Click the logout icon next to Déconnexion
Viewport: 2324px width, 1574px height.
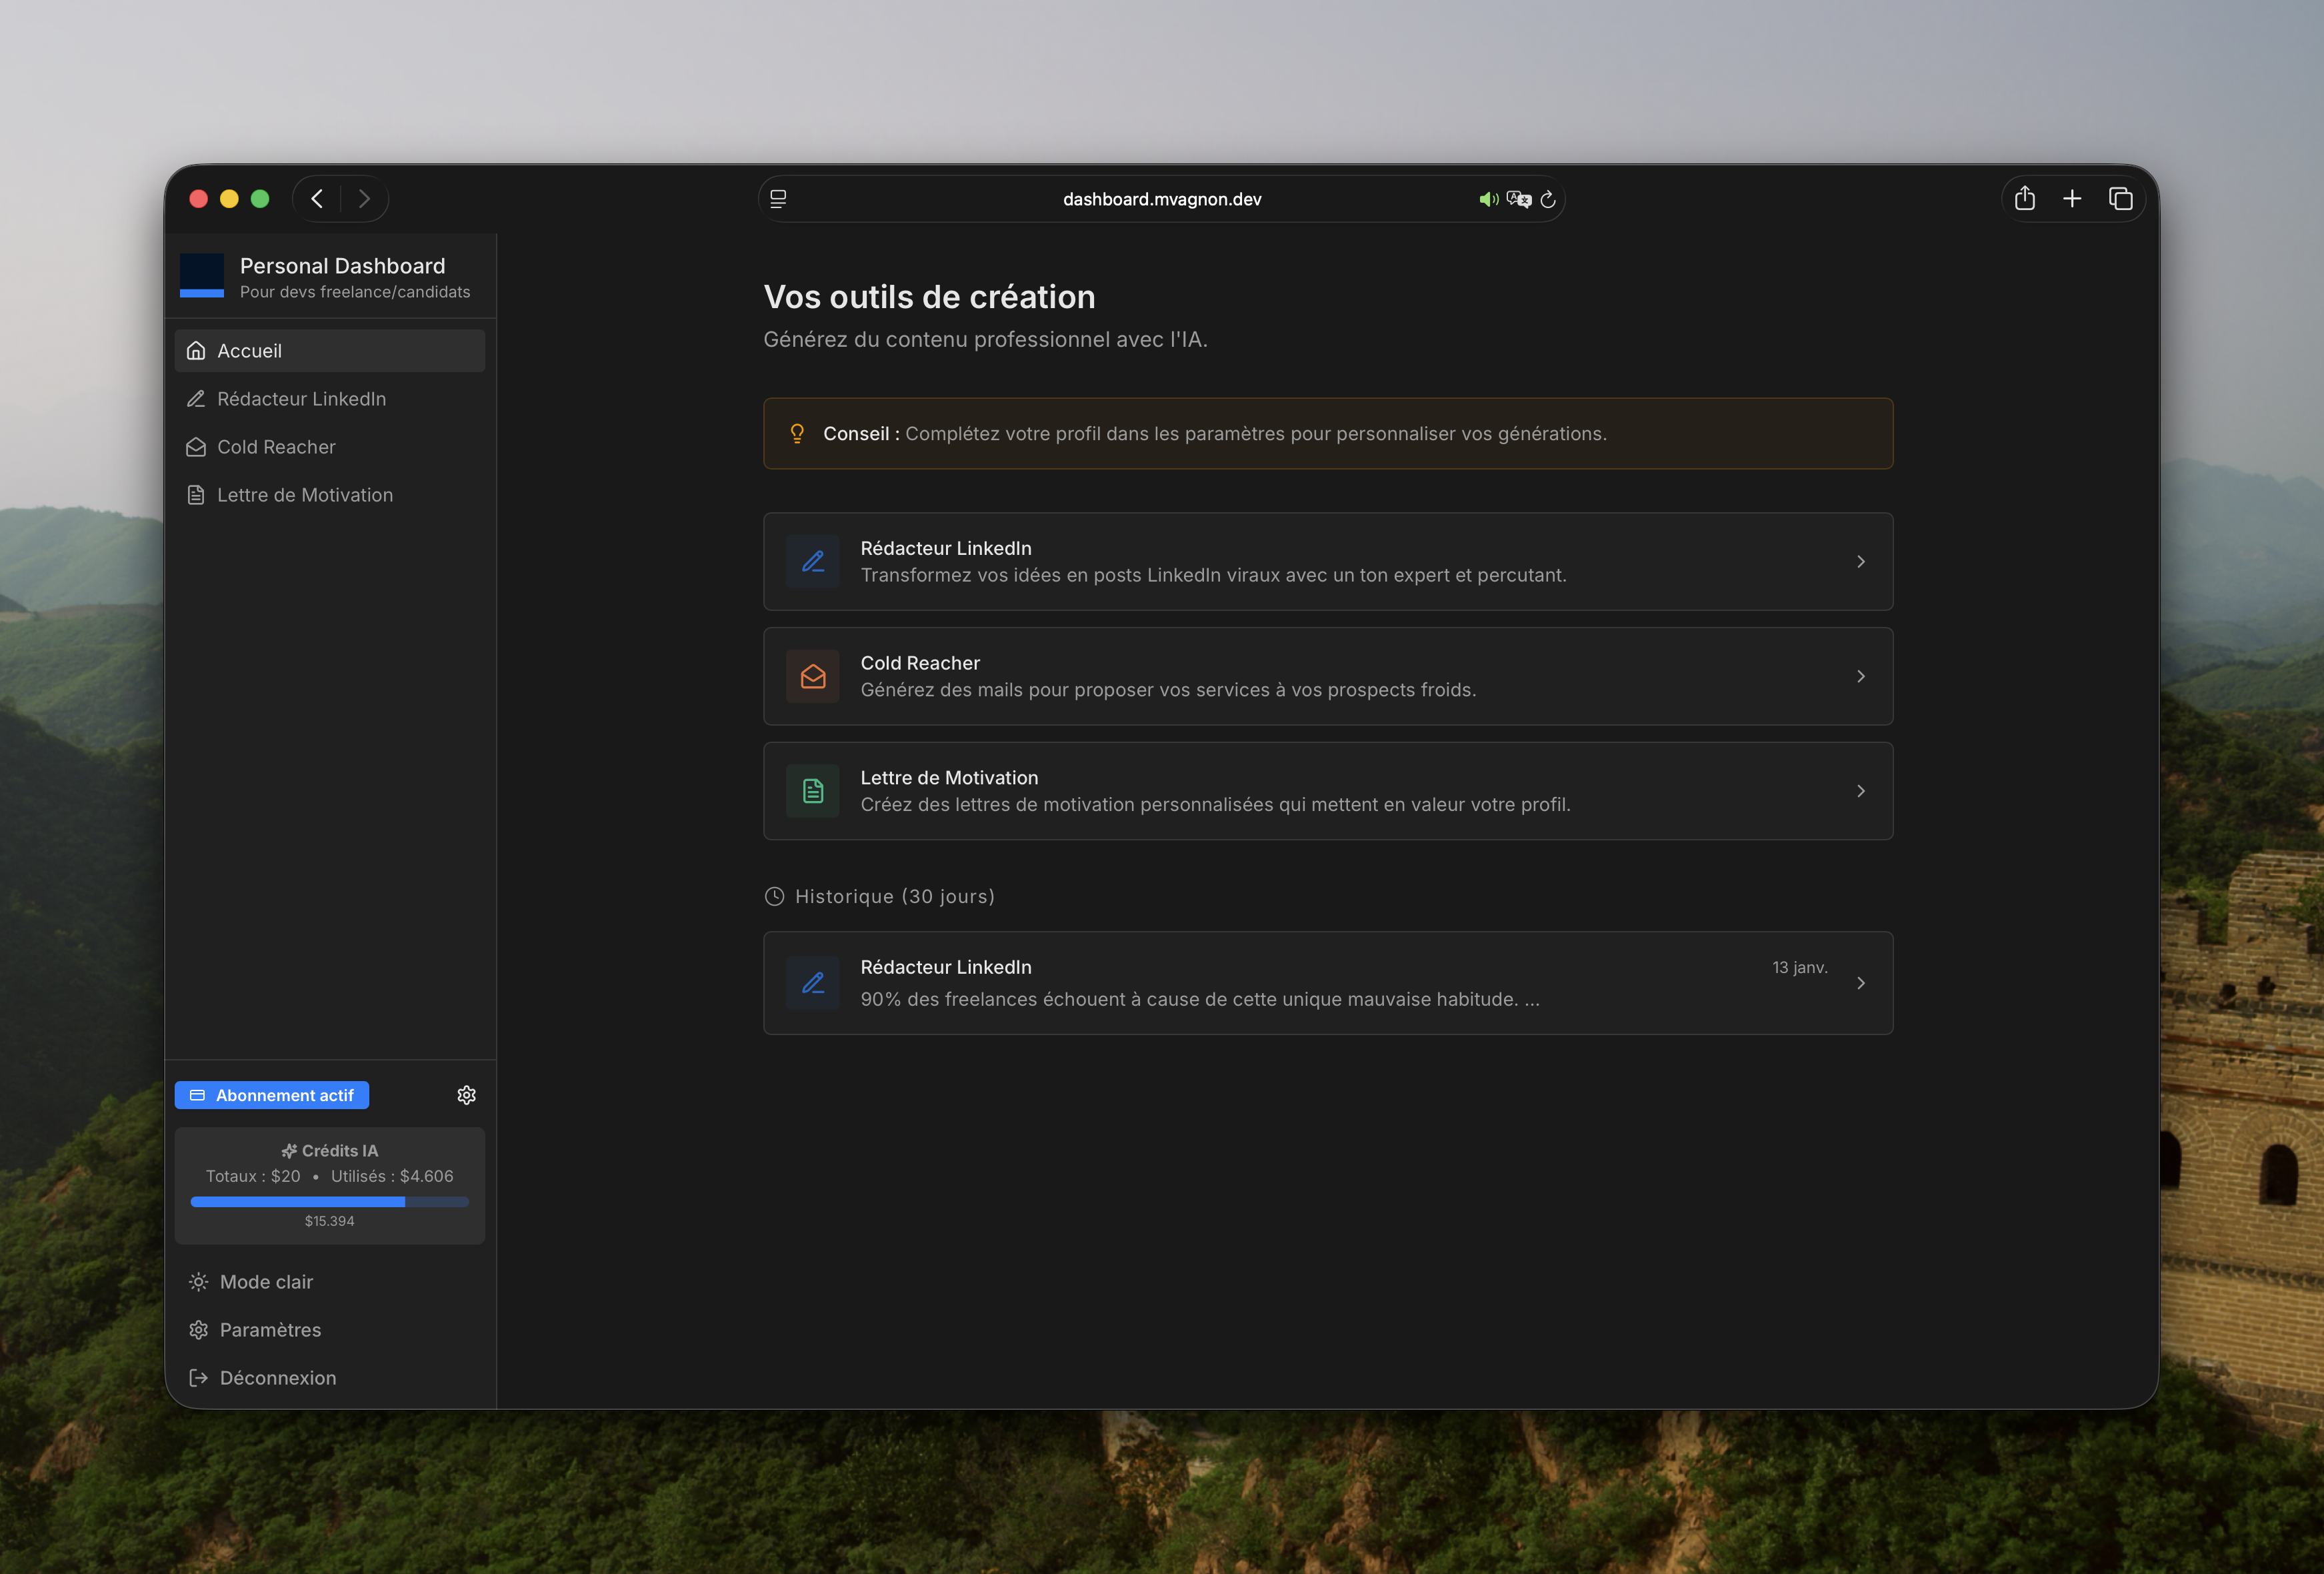click(197, 1378)
